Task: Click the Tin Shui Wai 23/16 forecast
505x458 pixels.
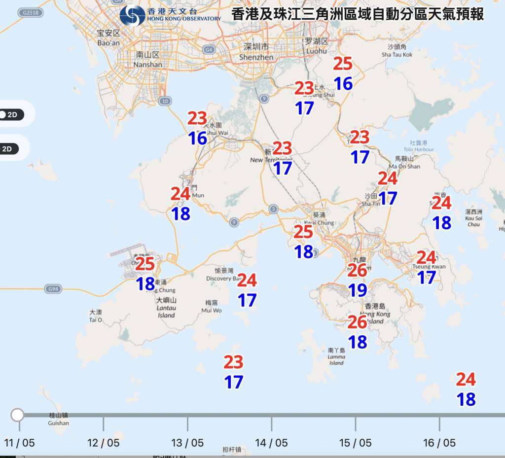Action: (197, 128)
